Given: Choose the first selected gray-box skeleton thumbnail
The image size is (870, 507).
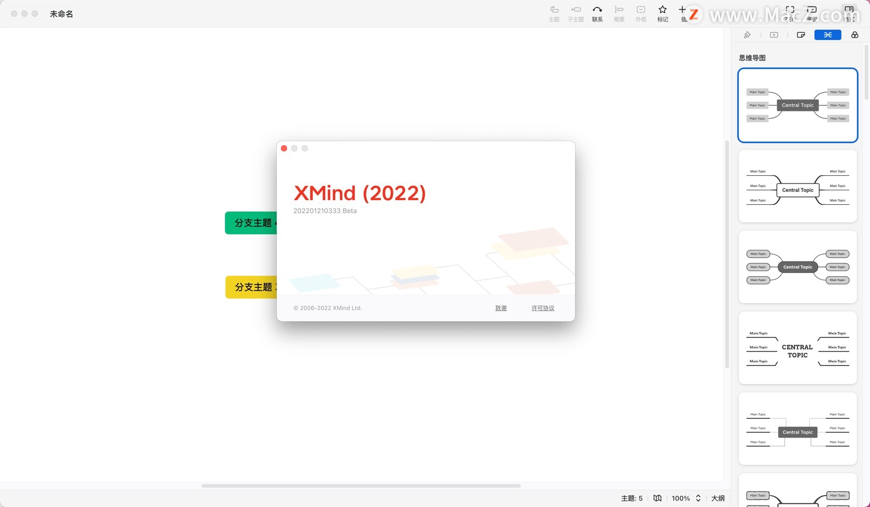Looking at the screenshot, I should coord(798,105).
